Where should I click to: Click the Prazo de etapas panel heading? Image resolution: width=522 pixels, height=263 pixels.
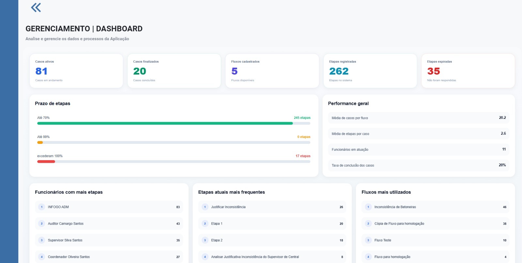[x=53, y=104]
